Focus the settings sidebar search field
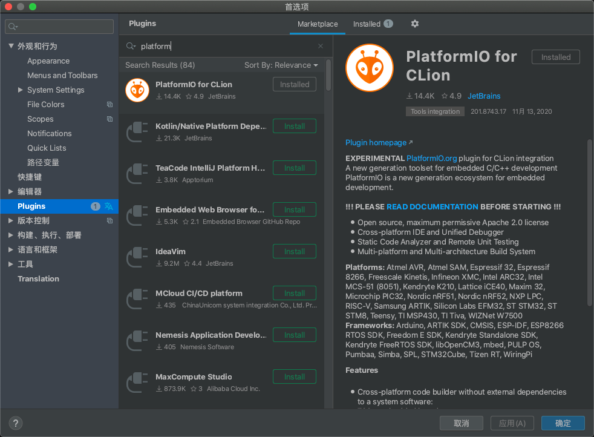This screenshot has height=437, width=594. tap(59, 27)
